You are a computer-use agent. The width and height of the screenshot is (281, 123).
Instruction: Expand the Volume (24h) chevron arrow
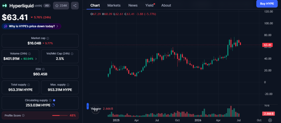(x=36, y=59)
